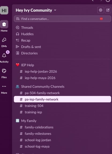Expand the Hey Ivy Community workspace menu
The image size is (112, 154).
coord(36,10)
